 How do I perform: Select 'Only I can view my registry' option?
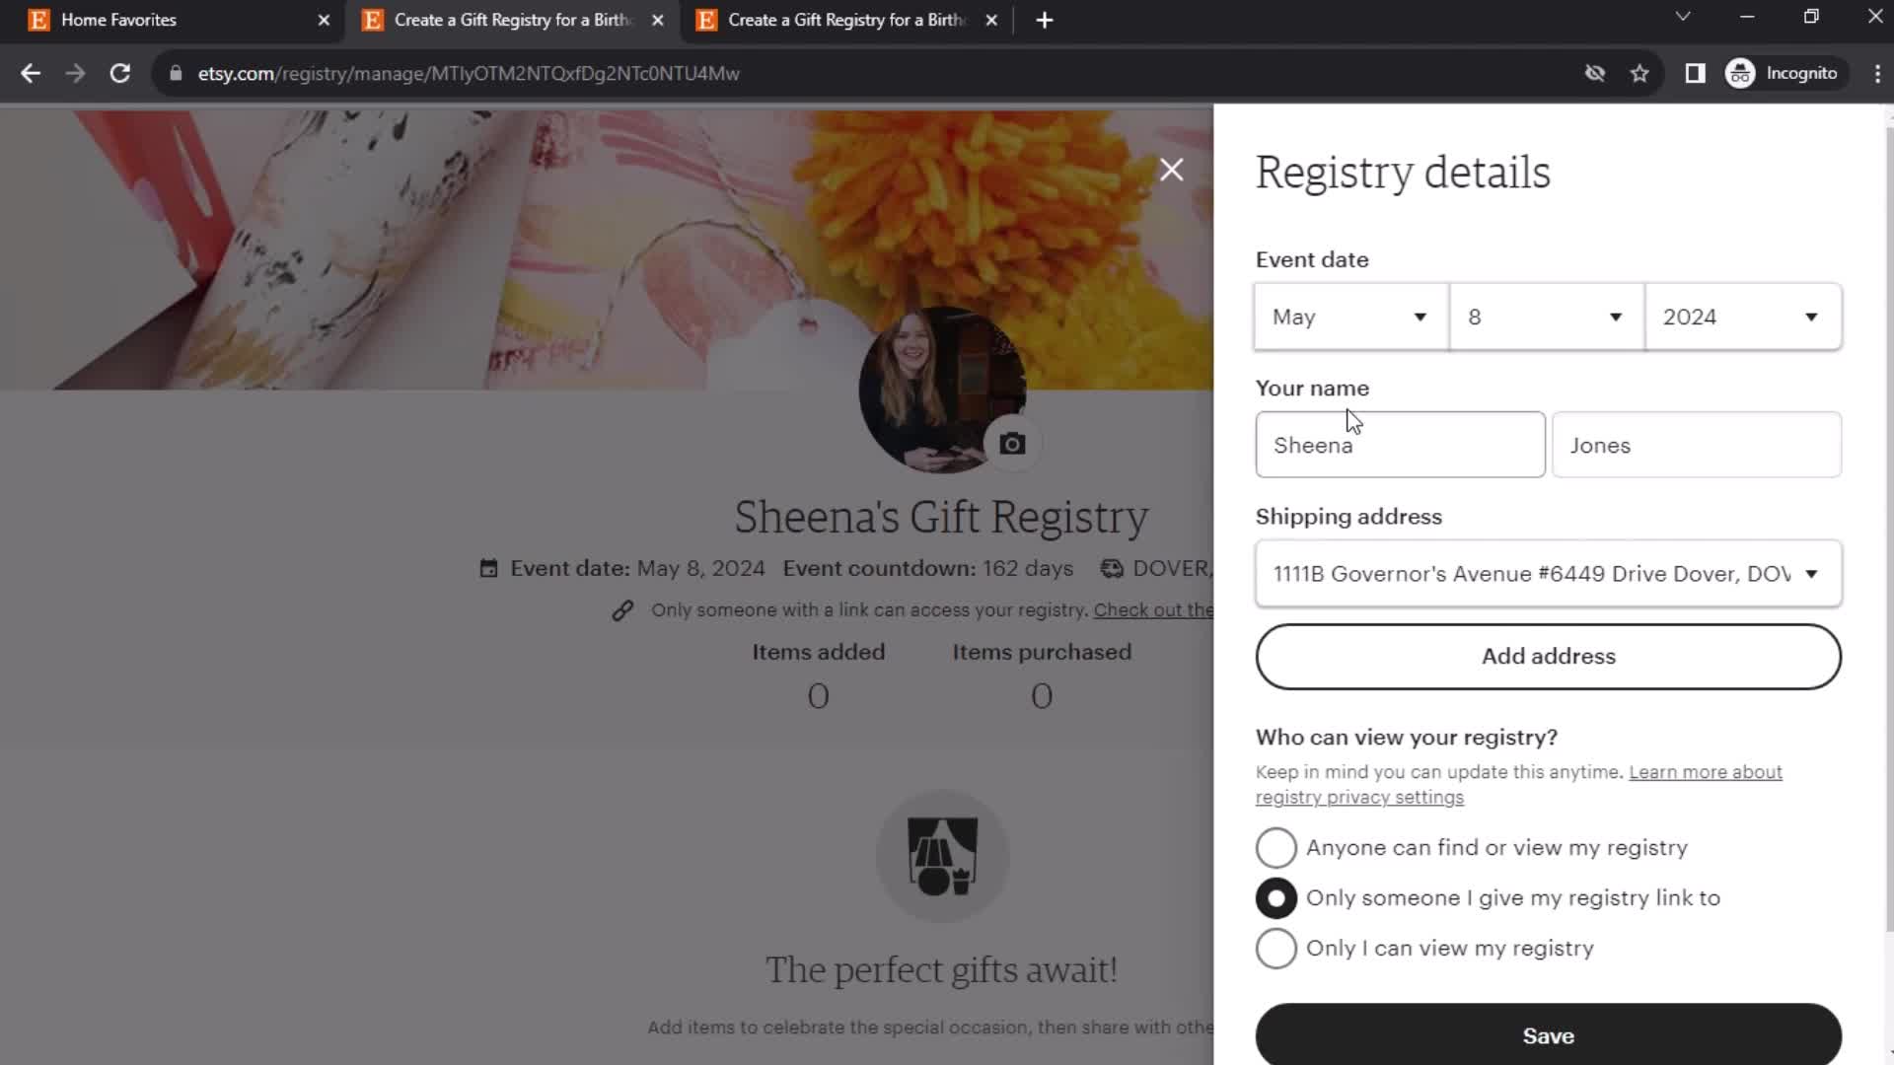(1275, 948)
